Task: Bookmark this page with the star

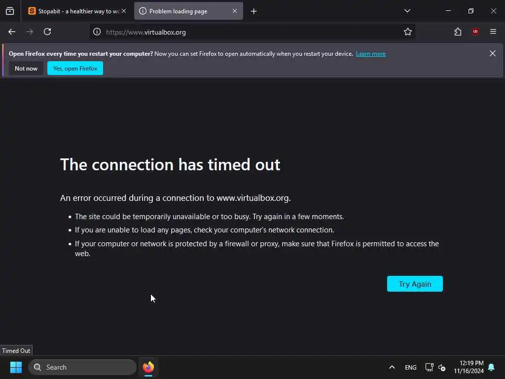Action: [408, 32]
